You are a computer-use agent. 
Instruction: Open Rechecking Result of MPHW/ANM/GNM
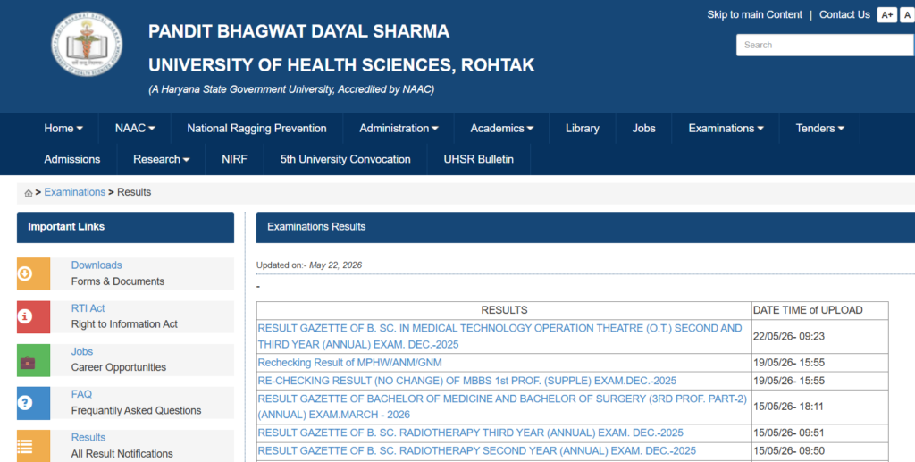click(349, 363)
